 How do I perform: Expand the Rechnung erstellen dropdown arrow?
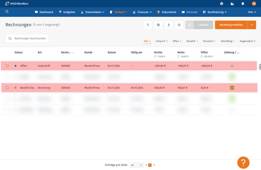(252, 25)
